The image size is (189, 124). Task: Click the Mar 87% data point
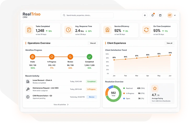(137, 58)
